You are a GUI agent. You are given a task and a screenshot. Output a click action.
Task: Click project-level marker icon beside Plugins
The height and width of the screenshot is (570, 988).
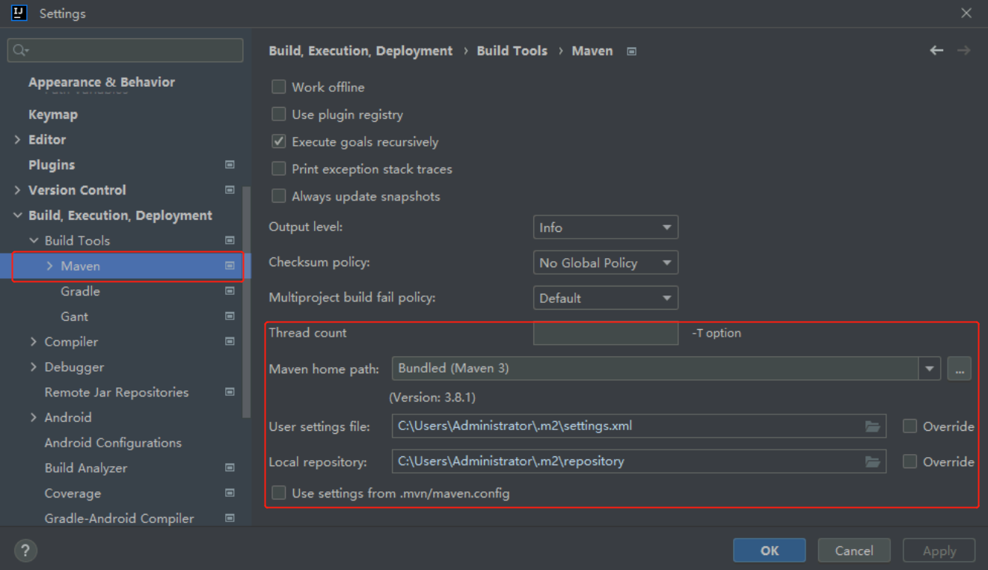point(230,165)
